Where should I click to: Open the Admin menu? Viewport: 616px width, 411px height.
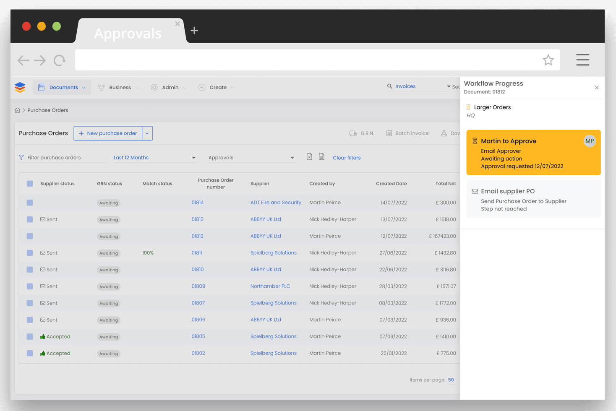pyautogui.click(x=170, y=87)
